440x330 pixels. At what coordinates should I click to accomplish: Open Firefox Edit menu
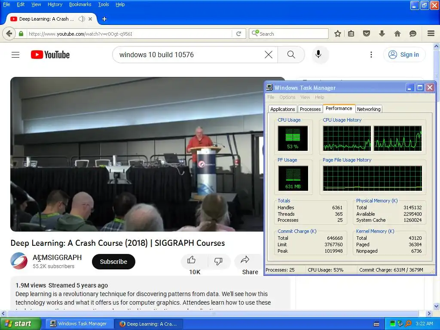21,4
